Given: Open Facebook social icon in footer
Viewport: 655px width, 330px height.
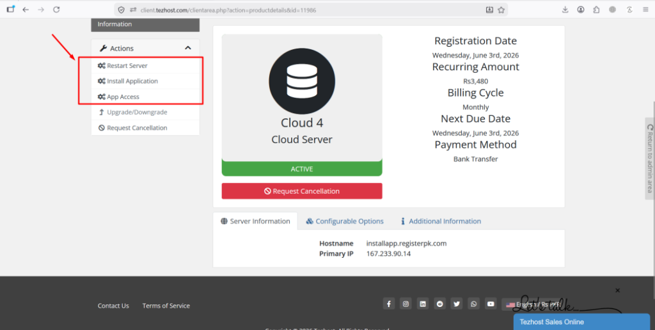Looking at the screenshot, I should [388, 304].
